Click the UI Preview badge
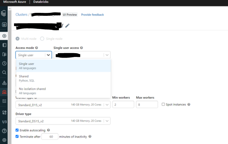 coord(70,15)
